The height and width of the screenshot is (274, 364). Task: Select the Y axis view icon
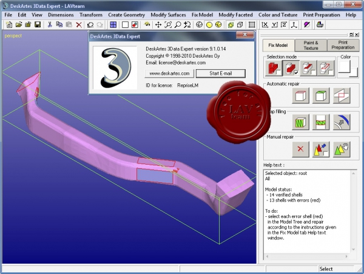274,25
